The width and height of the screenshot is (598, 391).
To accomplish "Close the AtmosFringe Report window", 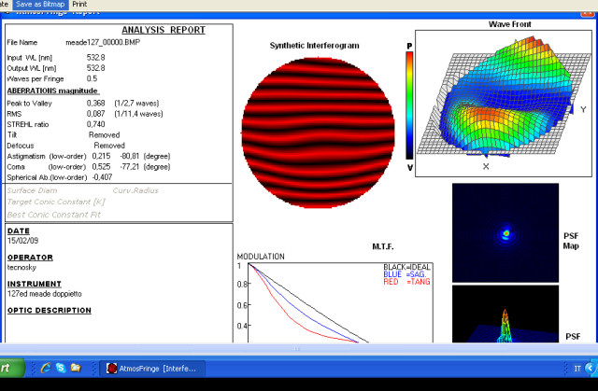I will click(x=588, y=13).
